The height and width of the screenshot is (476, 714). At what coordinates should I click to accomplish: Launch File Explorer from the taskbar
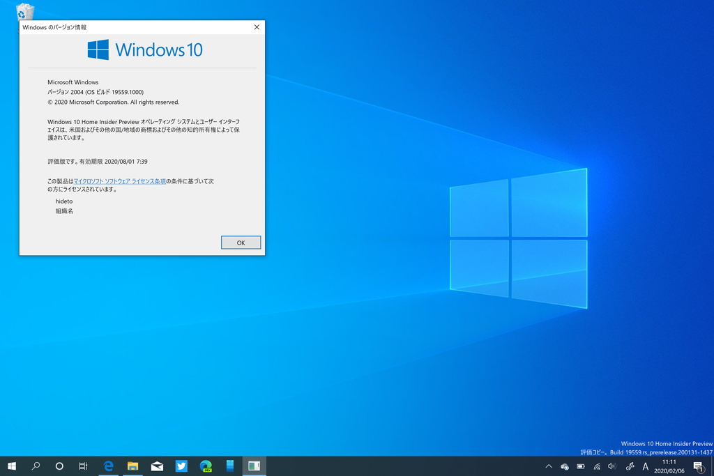[x=132, y=467]
